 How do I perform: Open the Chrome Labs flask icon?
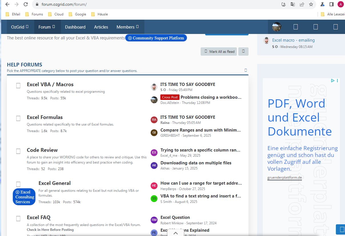tap(322, 4)
